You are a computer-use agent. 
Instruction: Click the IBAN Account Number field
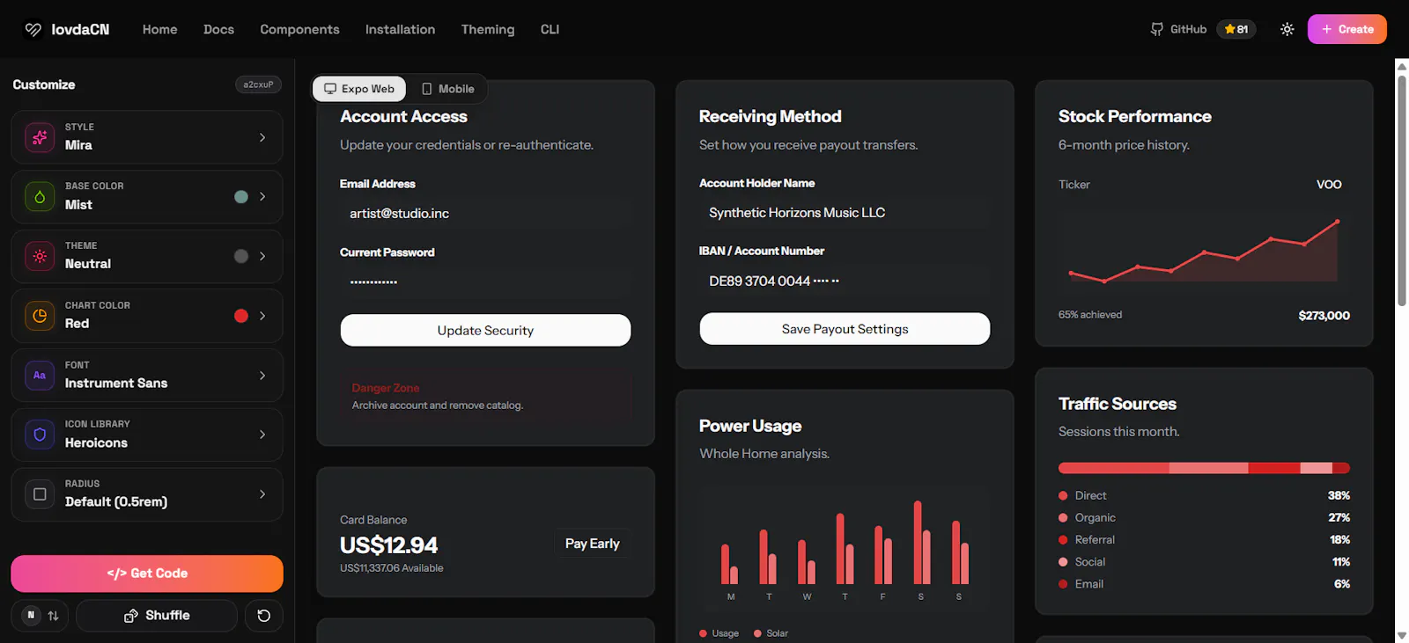click(845, 281)
